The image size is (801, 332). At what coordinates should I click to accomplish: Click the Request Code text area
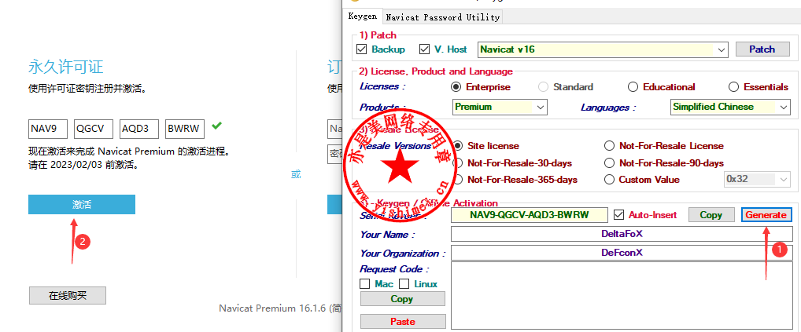[622, 296]
